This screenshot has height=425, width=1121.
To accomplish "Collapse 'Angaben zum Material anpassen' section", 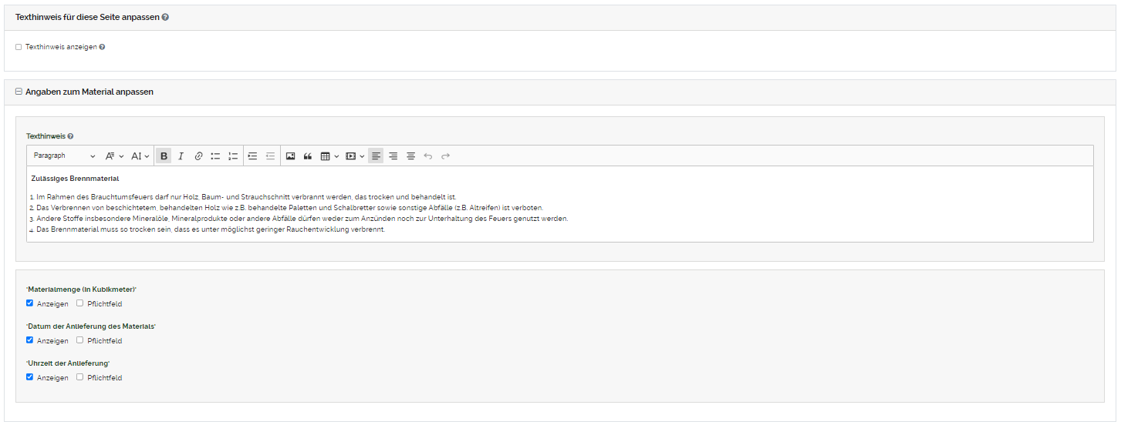I will tap(19, 92).
